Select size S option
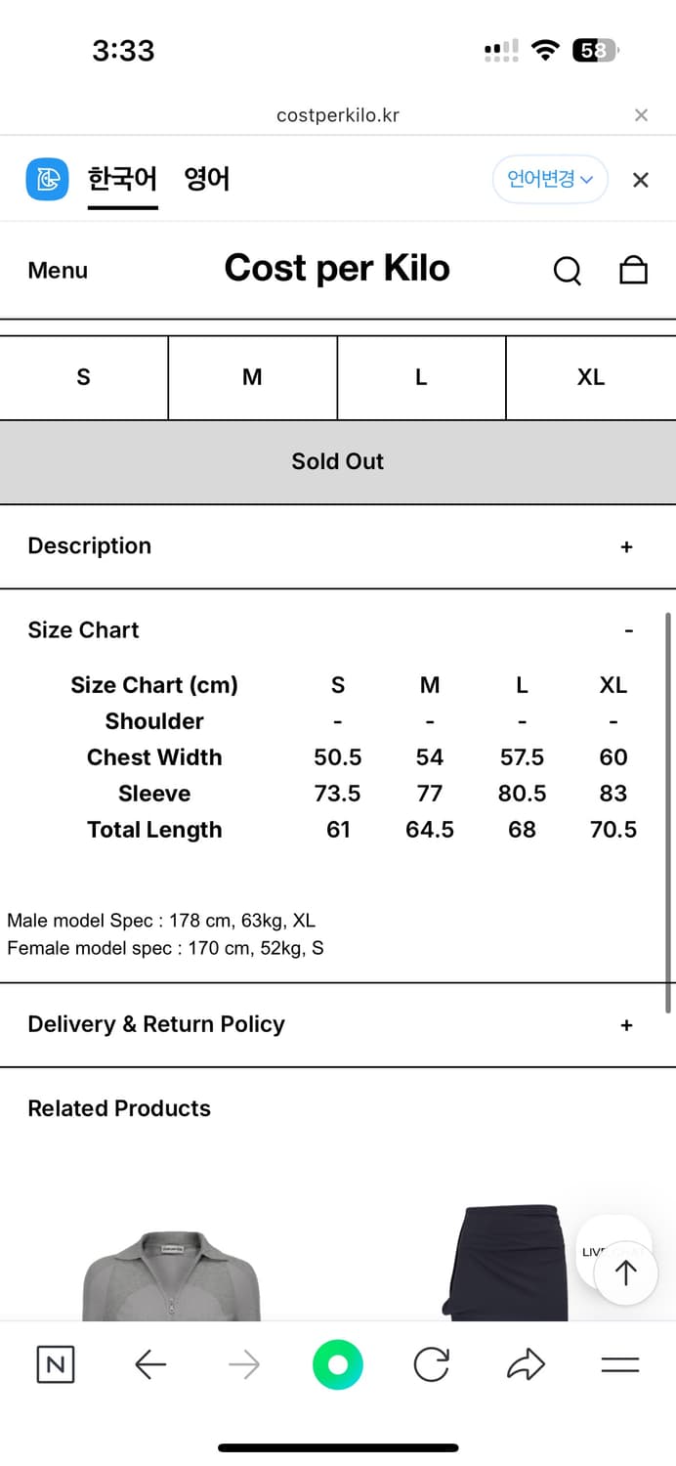 [x=84, y=377]
